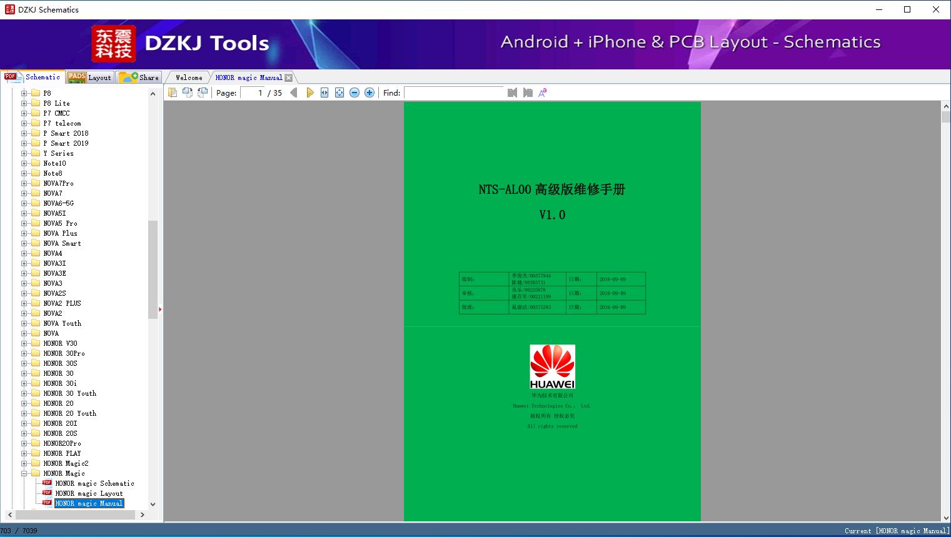Click the HONOR magic Manual PDF icon
The image size is (951, 537).
(47, 503)
